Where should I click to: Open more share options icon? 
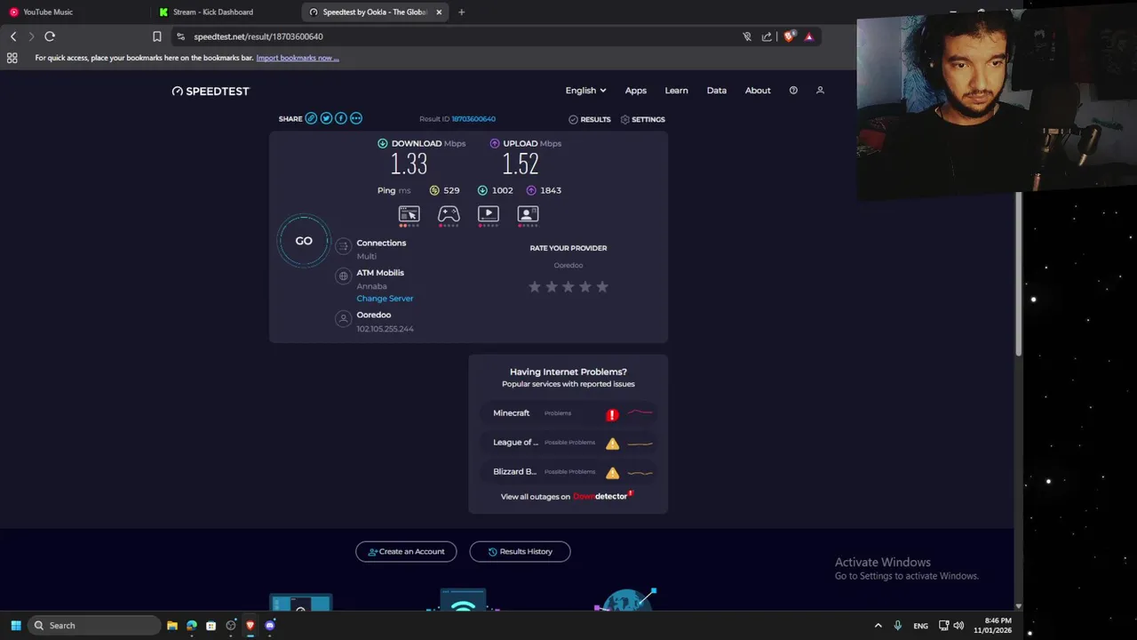pyautogui.click(x=356, y=118)
